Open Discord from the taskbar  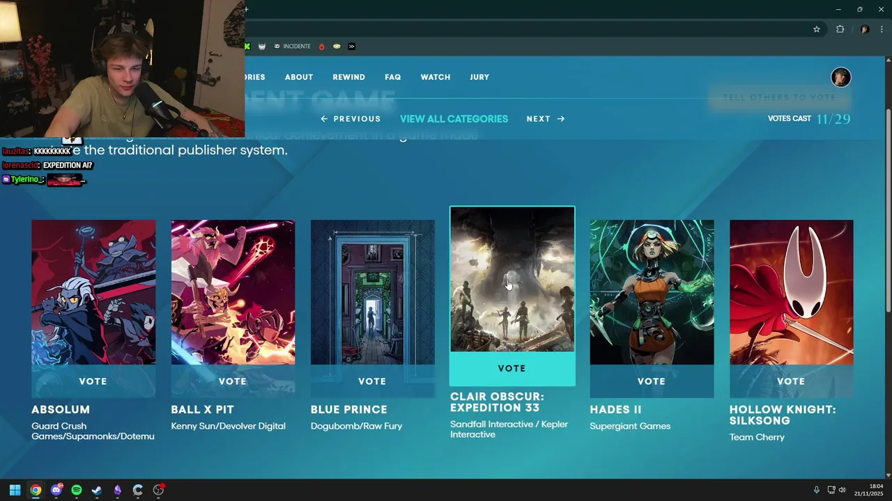(56, 490)
